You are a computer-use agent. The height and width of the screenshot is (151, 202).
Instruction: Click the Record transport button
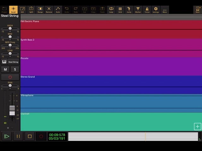[41, 136]
